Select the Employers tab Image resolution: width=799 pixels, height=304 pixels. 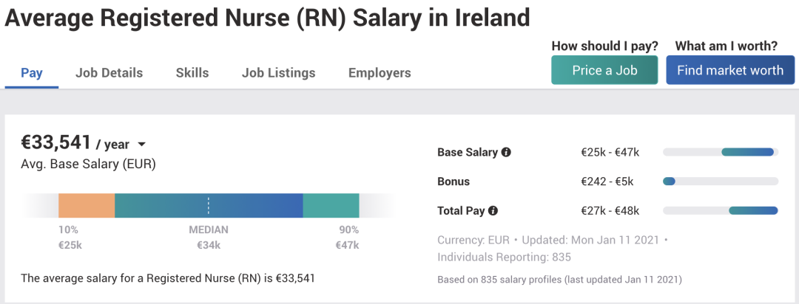pyautogui.click(x=380, y=73)
